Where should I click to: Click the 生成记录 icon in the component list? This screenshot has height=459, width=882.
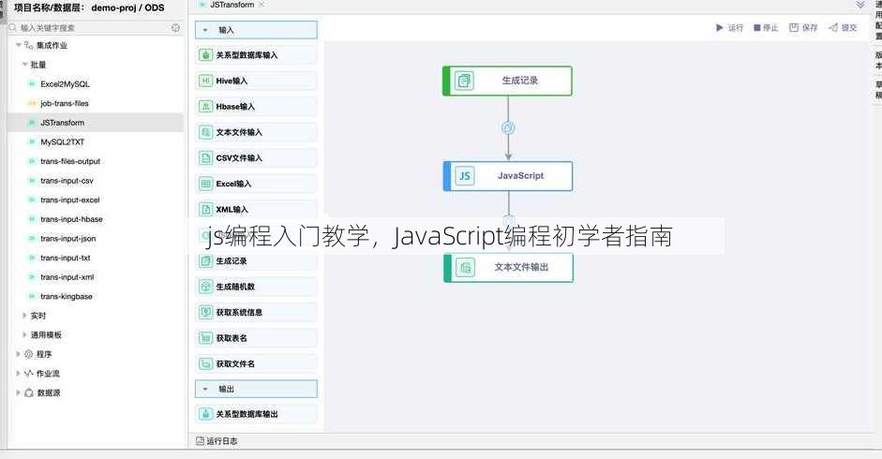(206, 261)
